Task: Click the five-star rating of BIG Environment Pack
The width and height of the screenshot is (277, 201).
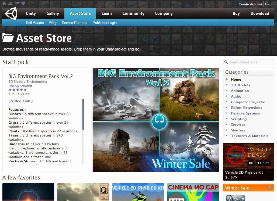Action: tap(18, 90)
